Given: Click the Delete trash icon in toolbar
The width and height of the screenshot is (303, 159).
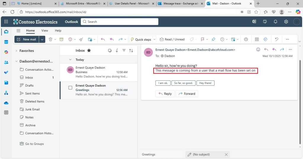Looking at the screenshot, I should click(x=50, y=39).
